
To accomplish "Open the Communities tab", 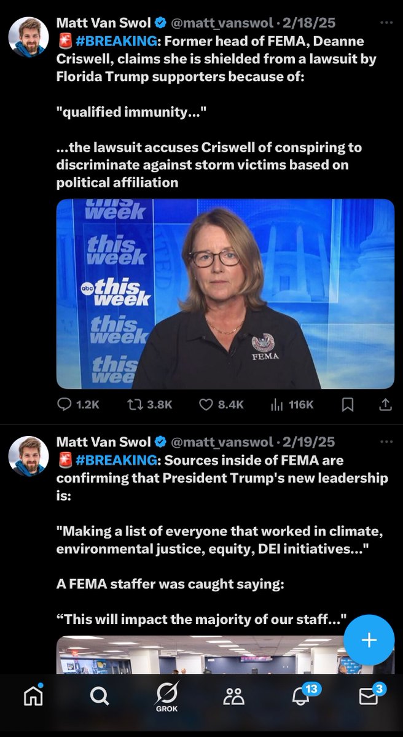I will 234,695.
